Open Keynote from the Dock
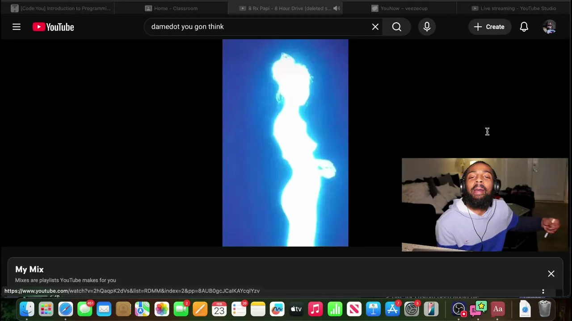The height and width of the screenshot is (321, 572). pyautogui.click(x=373, y=309)
